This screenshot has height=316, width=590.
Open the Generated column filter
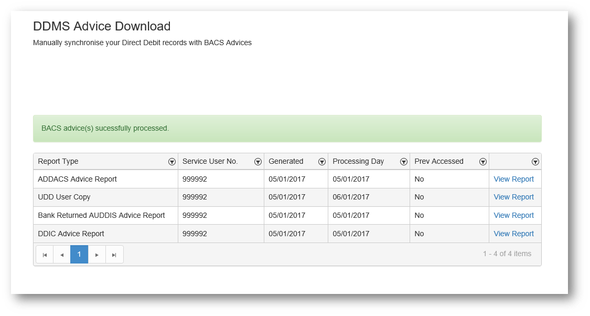(321, 162)
